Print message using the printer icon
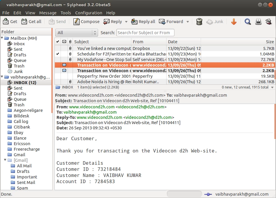Image resolution: width=276 pixels, height=198 pixels. tap(258, 22)
